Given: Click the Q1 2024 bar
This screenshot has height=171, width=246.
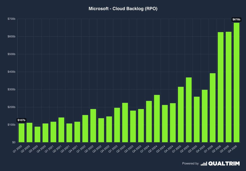Looking at the screenshot, I should point(149,121).
